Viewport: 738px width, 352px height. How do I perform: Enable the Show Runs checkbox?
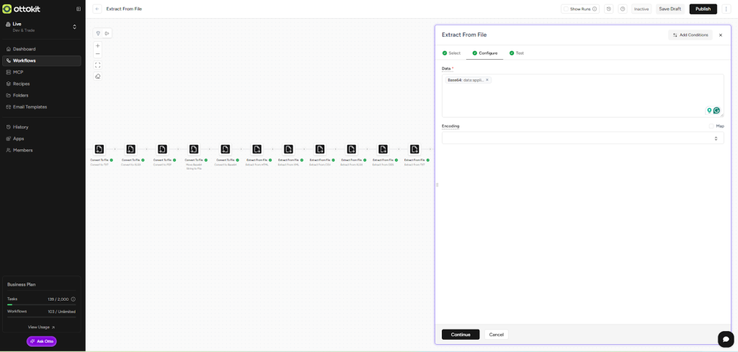[x=566, y=9]
